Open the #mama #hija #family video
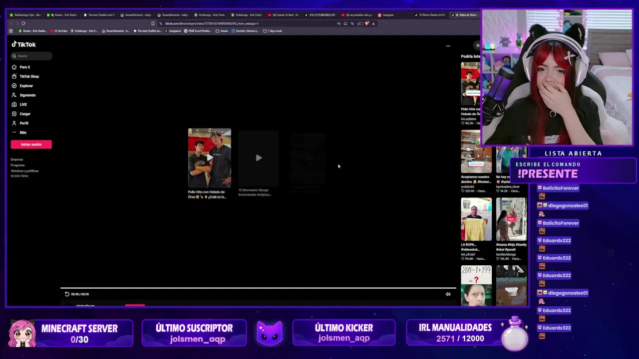 [511, 219]
